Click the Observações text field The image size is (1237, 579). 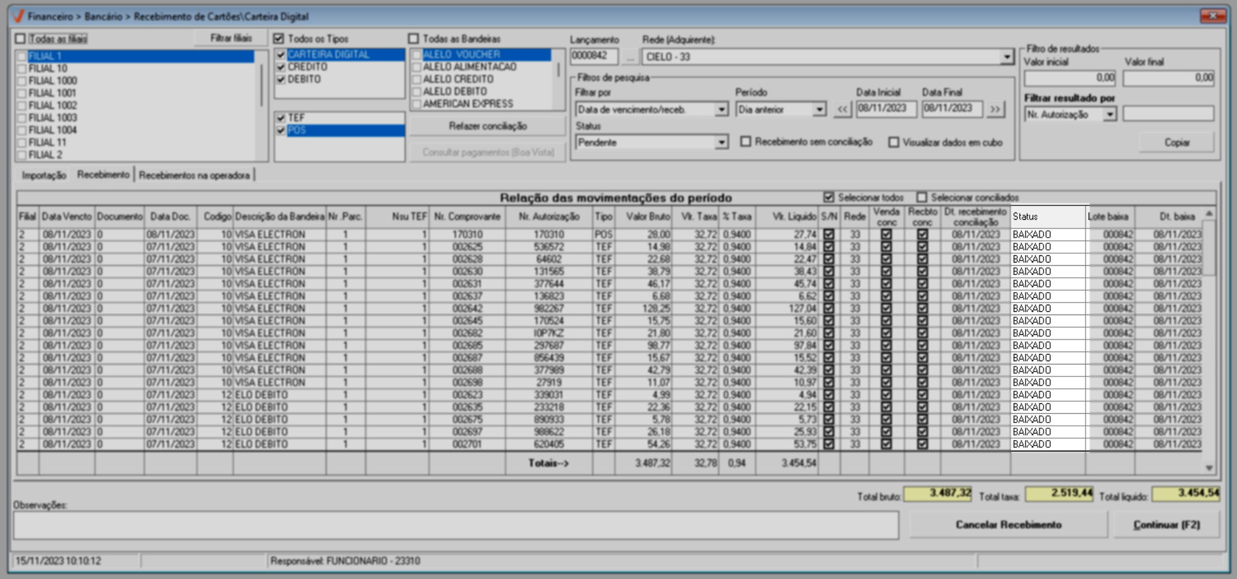click(x=456, y=525)
